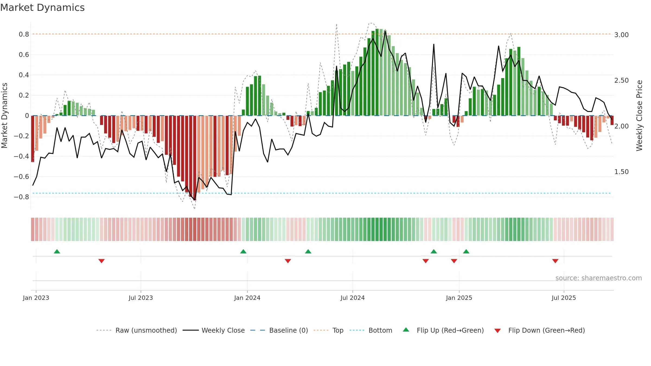The height and width of the screenshot is (366, 651).
Task: Click the red Flip Down marker in March 2024
Action: [x=288, y=261]
